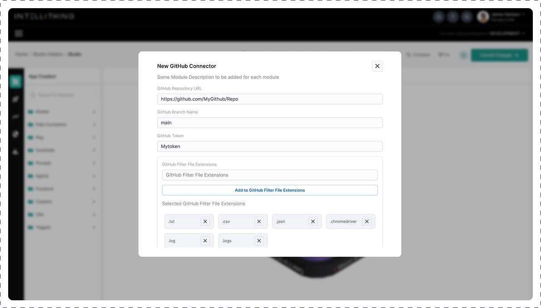541x308 pixels.
Task: Click the GitHub Repository URL field
Action: point(270,99)
